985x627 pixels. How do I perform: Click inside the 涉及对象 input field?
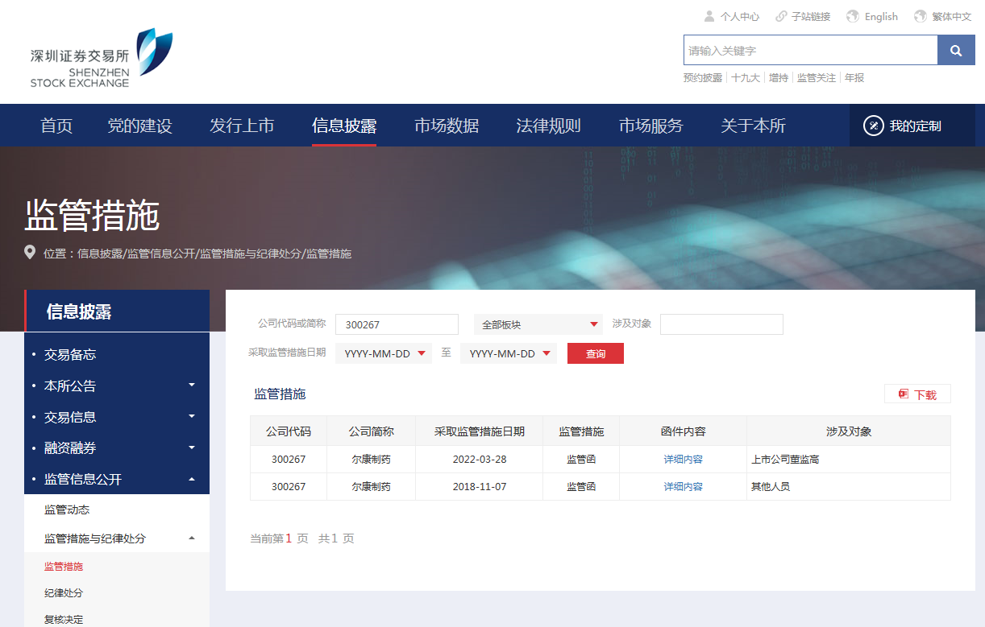click(x=721, y=324)
